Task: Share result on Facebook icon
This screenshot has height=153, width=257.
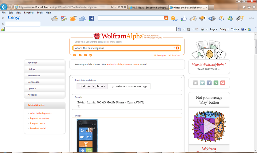Action: [x=209, y=83]
